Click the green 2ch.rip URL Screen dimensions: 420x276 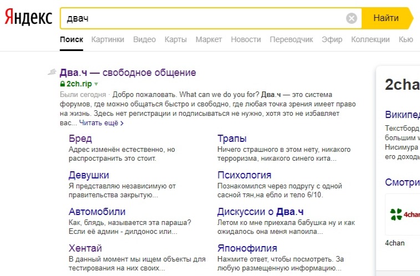coord(79,84)
